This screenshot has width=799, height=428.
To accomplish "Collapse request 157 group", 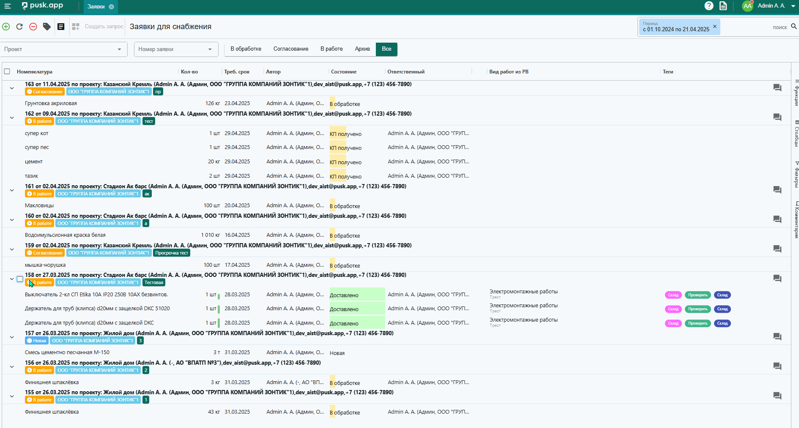I will coord(12,337).
